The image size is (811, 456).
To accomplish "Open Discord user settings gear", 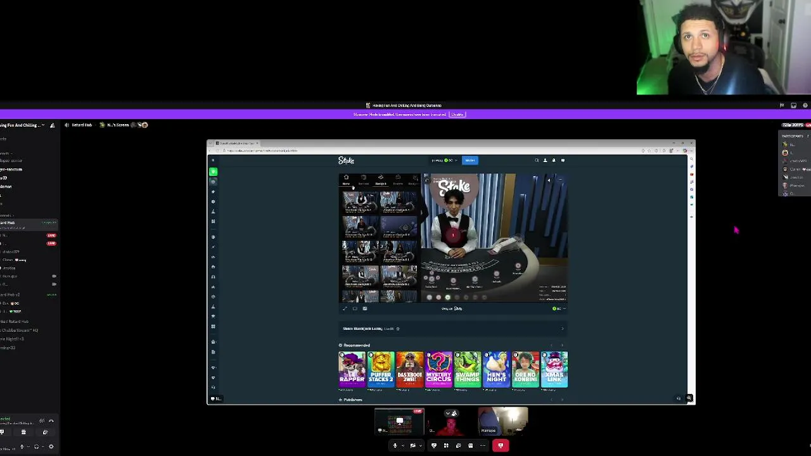I will click(51, 446).
